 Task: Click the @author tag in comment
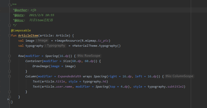(x=21, y=10)
